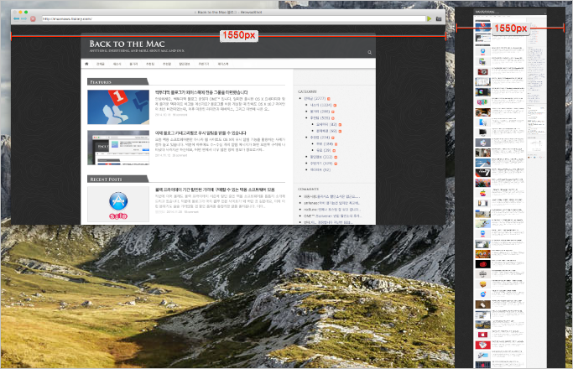Viewport: 573px width, 369px height.
Task: Open the Black Friday recent post headline
Action: [215, 190]
